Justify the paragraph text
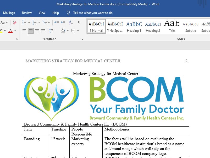The width and height of the screenshot is (210, 158). [x=43, y=31]
